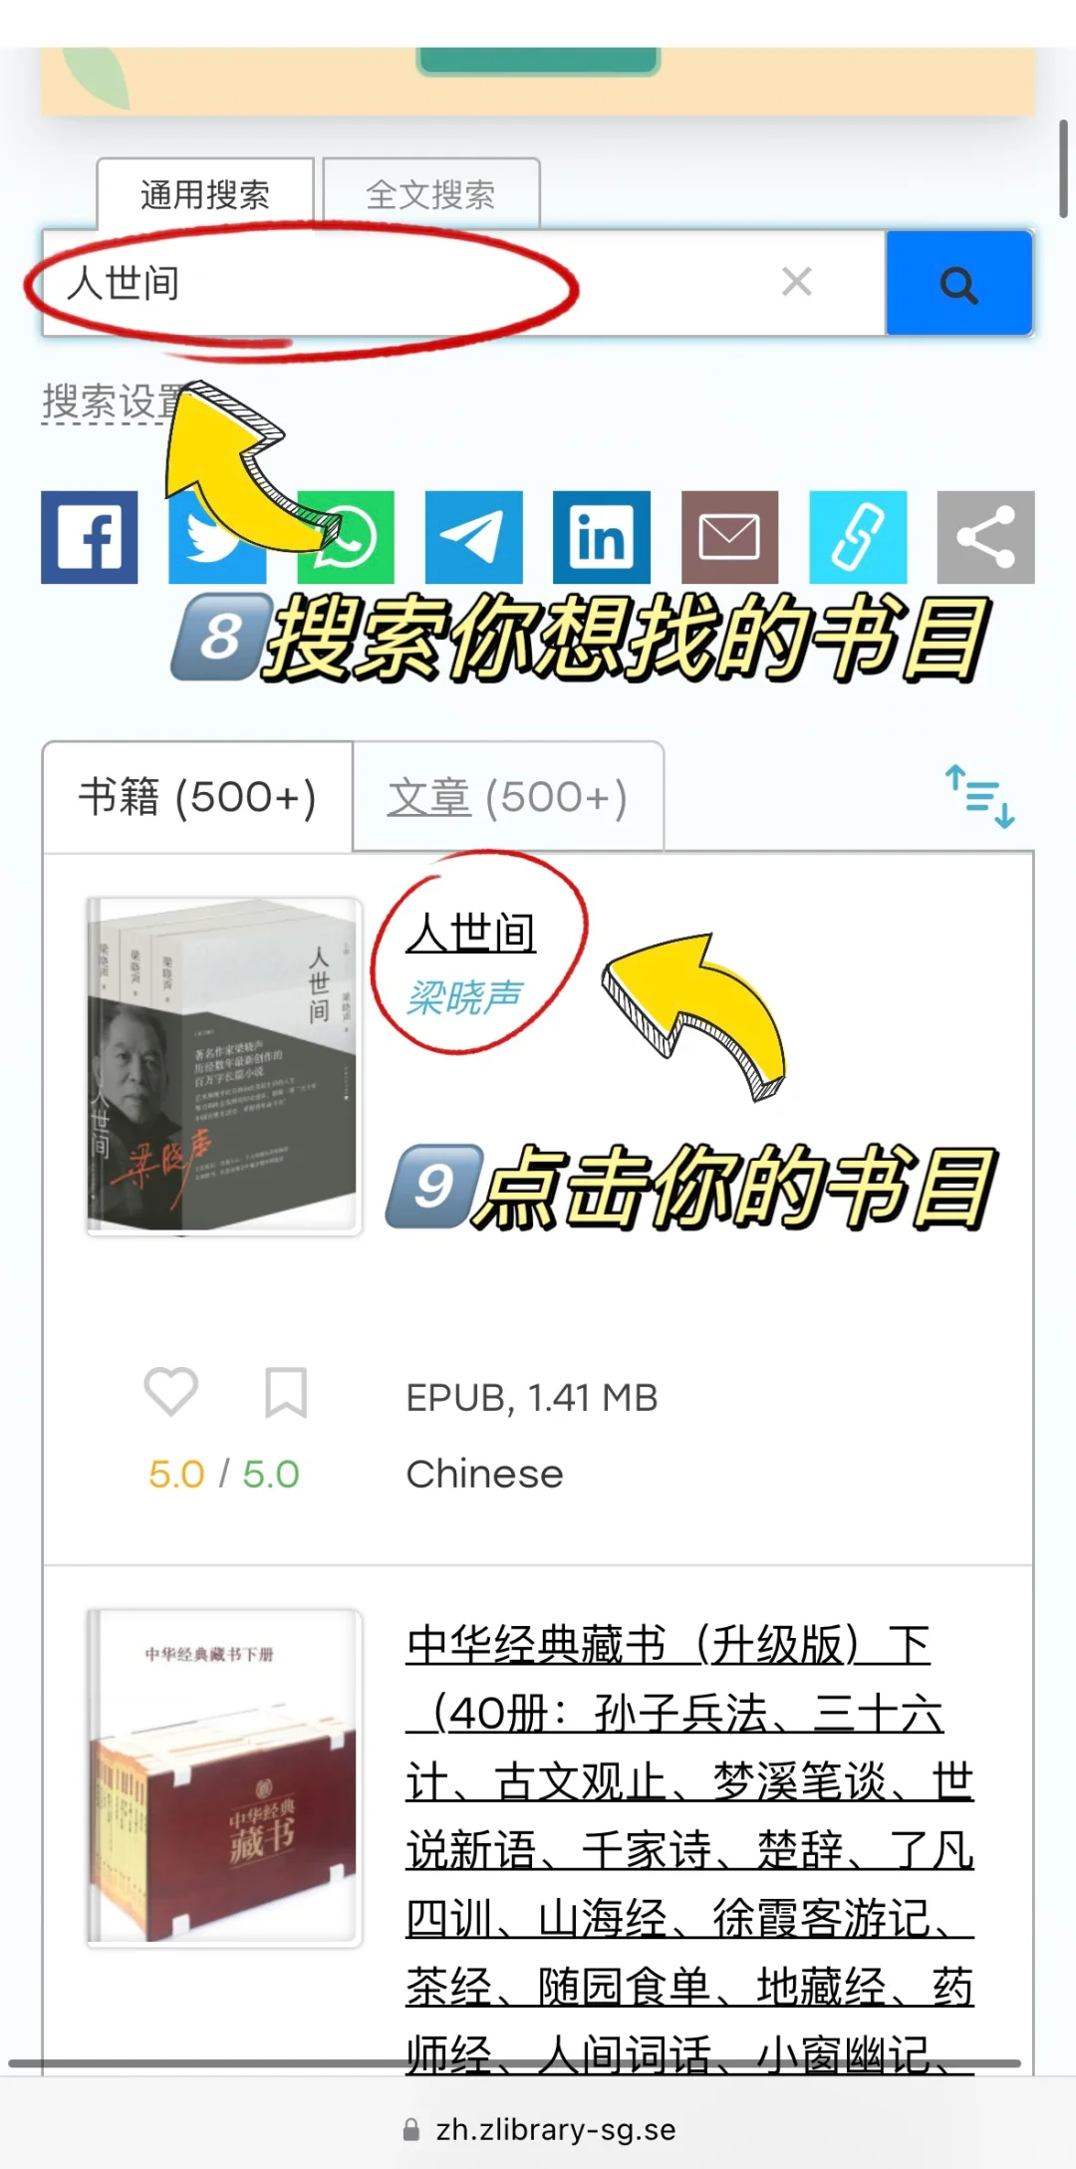1076x2169 pixels.
Task: Bookmark the 人世间 book entry
Action: (286, 1392)
